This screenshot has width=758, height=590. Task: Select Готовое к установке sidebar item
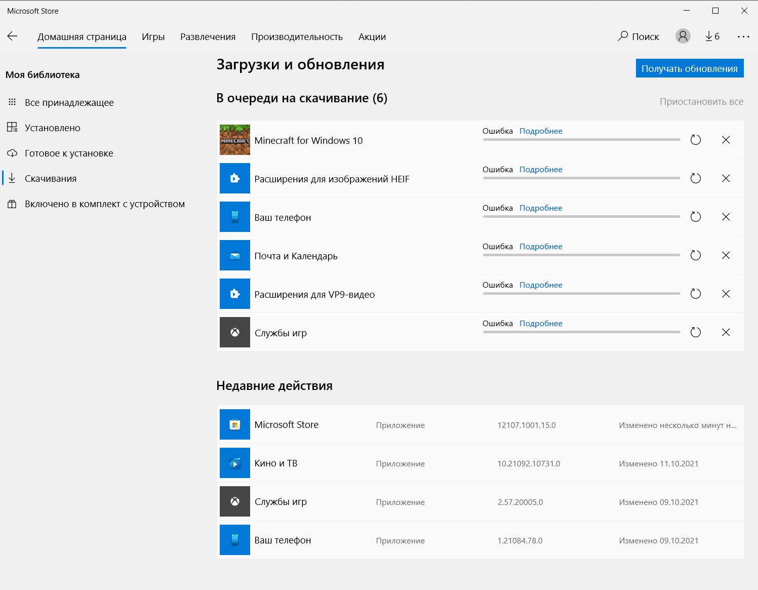[x=61, y=153]
